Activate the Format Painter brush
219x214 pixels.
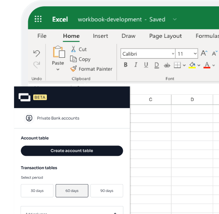pos(73,69)
